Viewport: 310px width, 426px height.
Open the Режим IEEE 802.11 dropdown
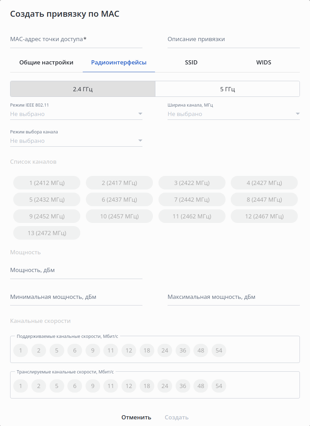tap(76, 114)
